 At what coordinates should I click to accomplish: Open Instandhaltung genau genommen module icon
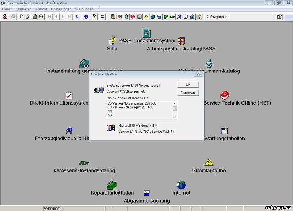pos(84,64)
